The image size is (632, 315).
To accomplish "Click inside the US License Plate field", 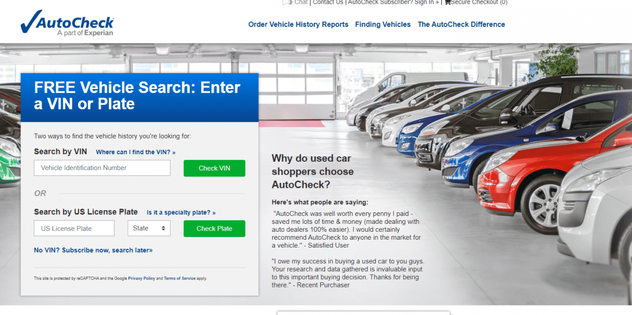I will (x=74, y=228).
